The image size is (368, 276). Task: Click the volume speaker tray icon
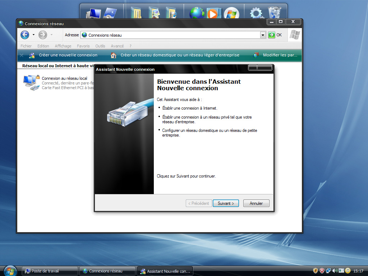pyautogui.click(x=335, y=271)
